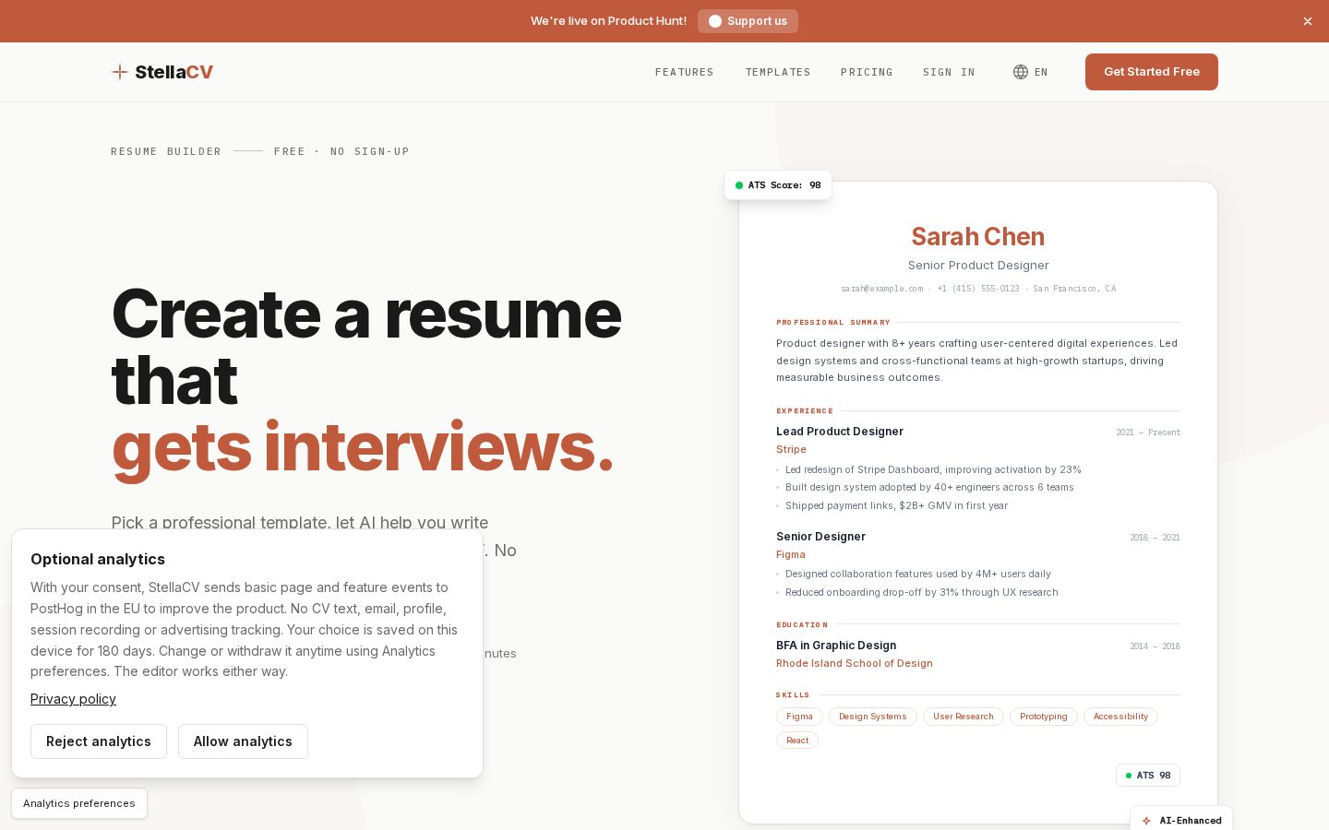Click the Lead Product Designer job title
Screen dimensions: 1329x830
tap(840, 432)
